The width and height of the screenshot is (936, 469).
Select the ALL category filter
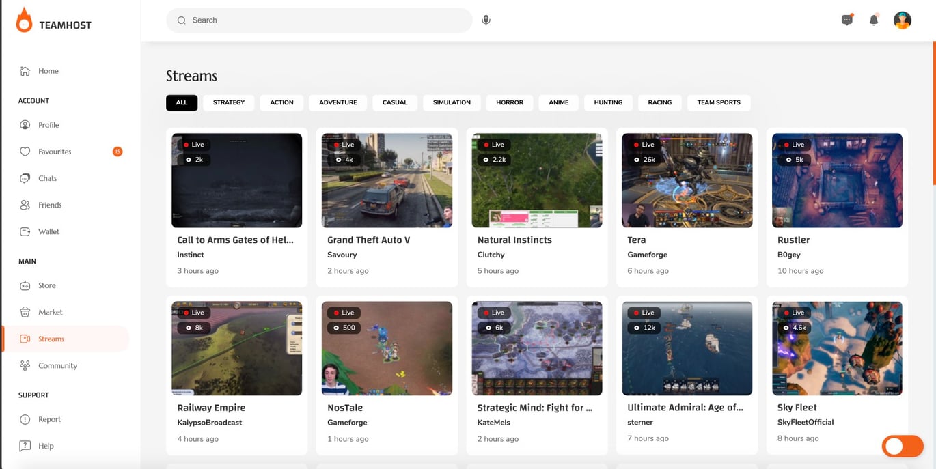pos(182,102)
